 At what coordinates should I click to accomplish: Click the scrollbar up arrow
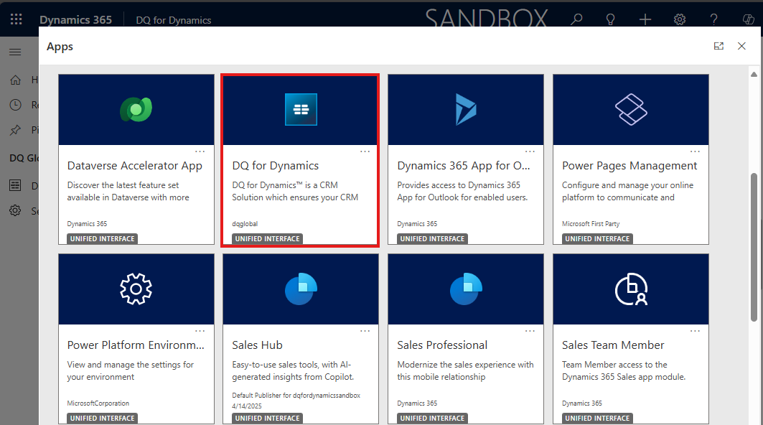754,75
